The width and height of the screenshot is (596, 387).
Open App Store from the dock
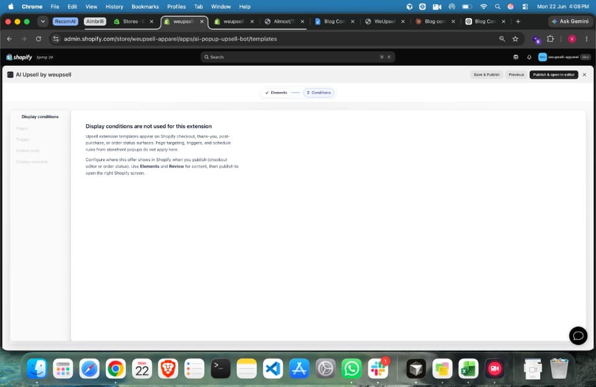(299, 369)
